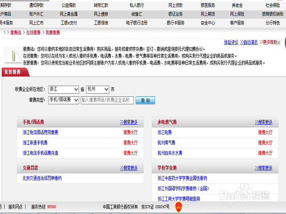This screenshot has width=286, height=214.
Task: Focus the 输入缴费项目/收费企业名称 search field
Action: tap(107, 100)
